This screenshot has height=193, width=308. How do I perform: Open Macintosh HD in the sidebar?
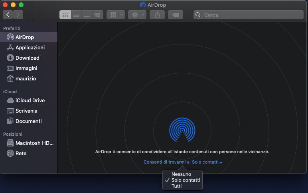click(x=29, y=143)
